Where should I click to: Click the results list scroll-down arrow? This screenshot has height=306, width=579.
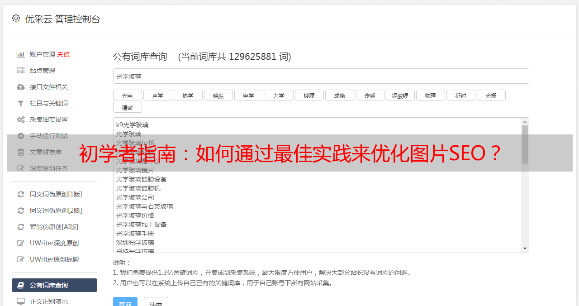tap(525, 249)
